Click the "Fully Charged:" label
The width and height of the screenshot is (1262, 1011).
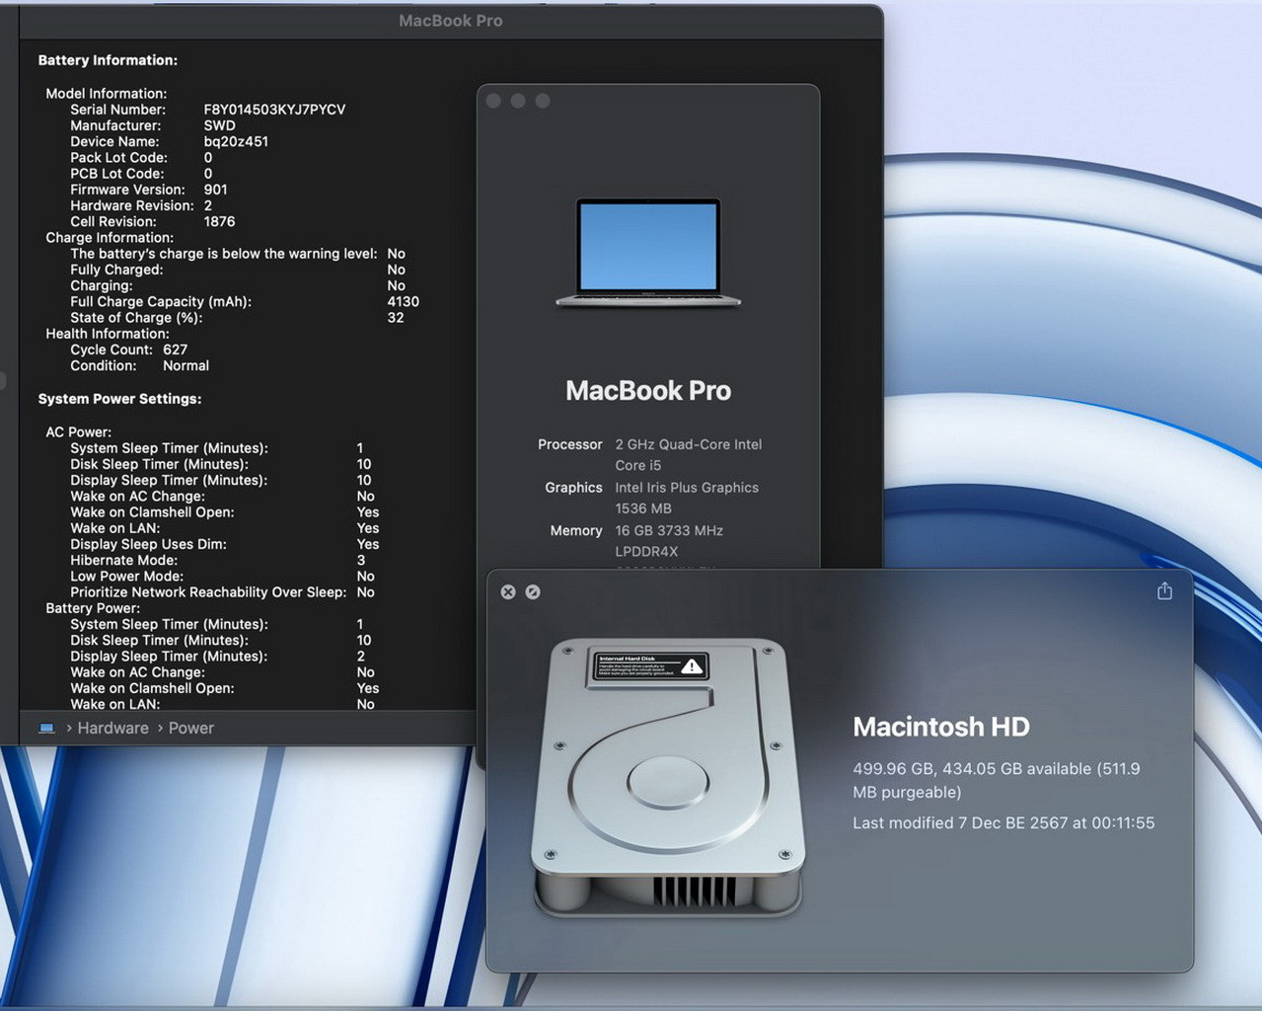click(116, 270)
